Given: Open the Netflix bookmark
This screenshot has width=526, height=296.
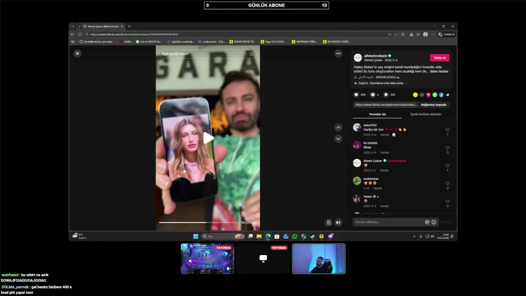Looking at the screenshot, I should pos(126,42).
